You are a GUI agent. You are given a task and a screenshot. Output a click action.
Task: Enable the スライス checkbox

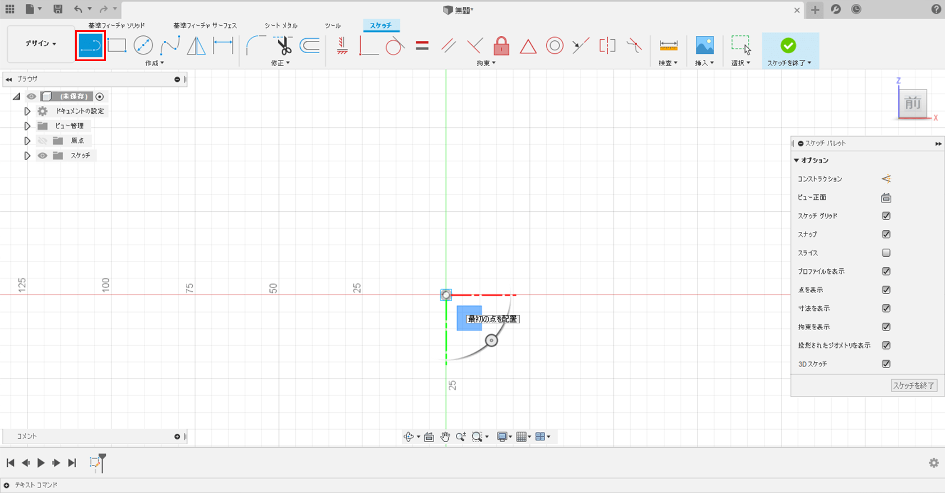[x=886, y=253]
